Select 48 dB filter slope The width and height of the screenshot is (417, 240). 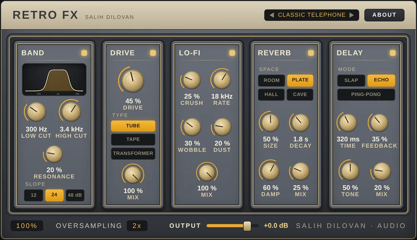75,195
